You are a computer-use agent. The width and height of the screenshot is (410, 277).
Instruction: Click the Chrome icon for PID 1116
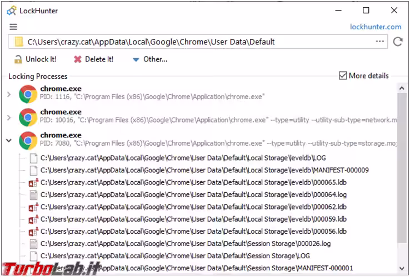(28, 94)
